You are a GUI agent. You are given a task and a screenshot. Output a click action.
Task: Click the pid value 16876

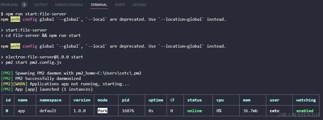pos(128,111)
